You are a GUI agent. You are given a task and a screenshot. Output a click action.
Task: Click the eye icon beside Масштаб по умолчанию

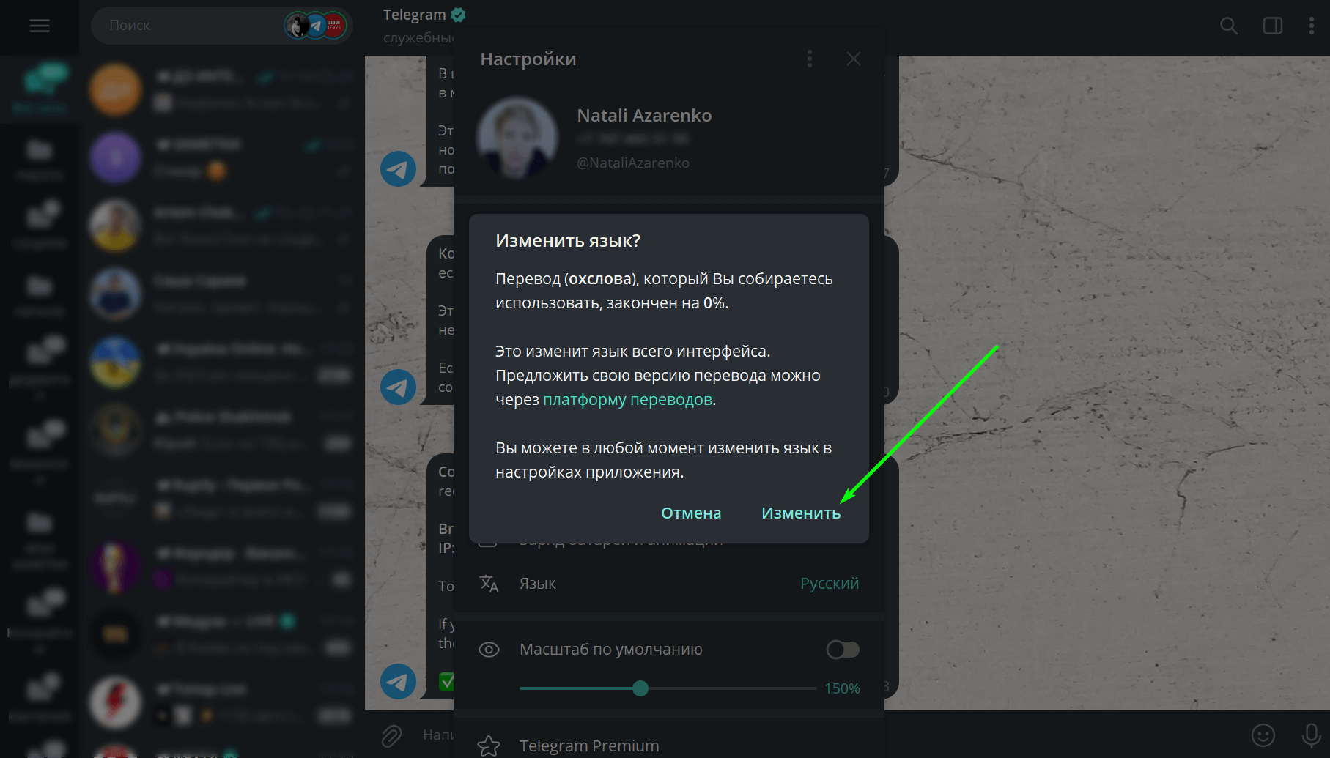(489, 650)
